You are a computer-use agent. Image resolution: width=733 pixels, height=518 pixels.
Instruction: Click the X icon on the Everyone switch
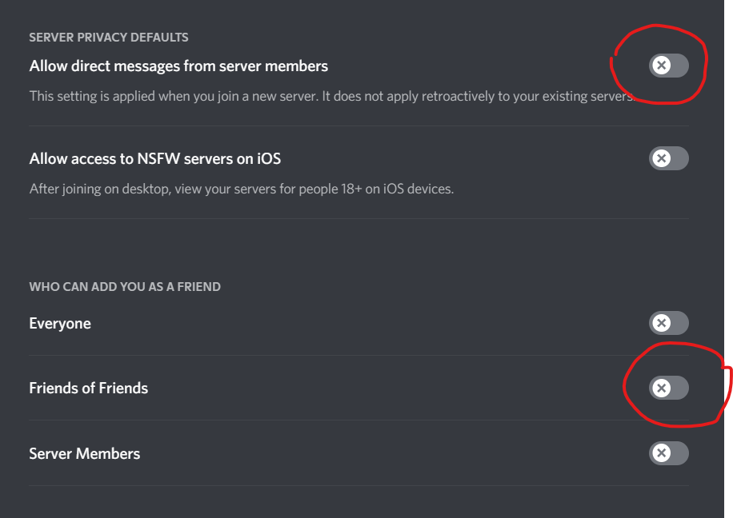[x=662, y=323]
